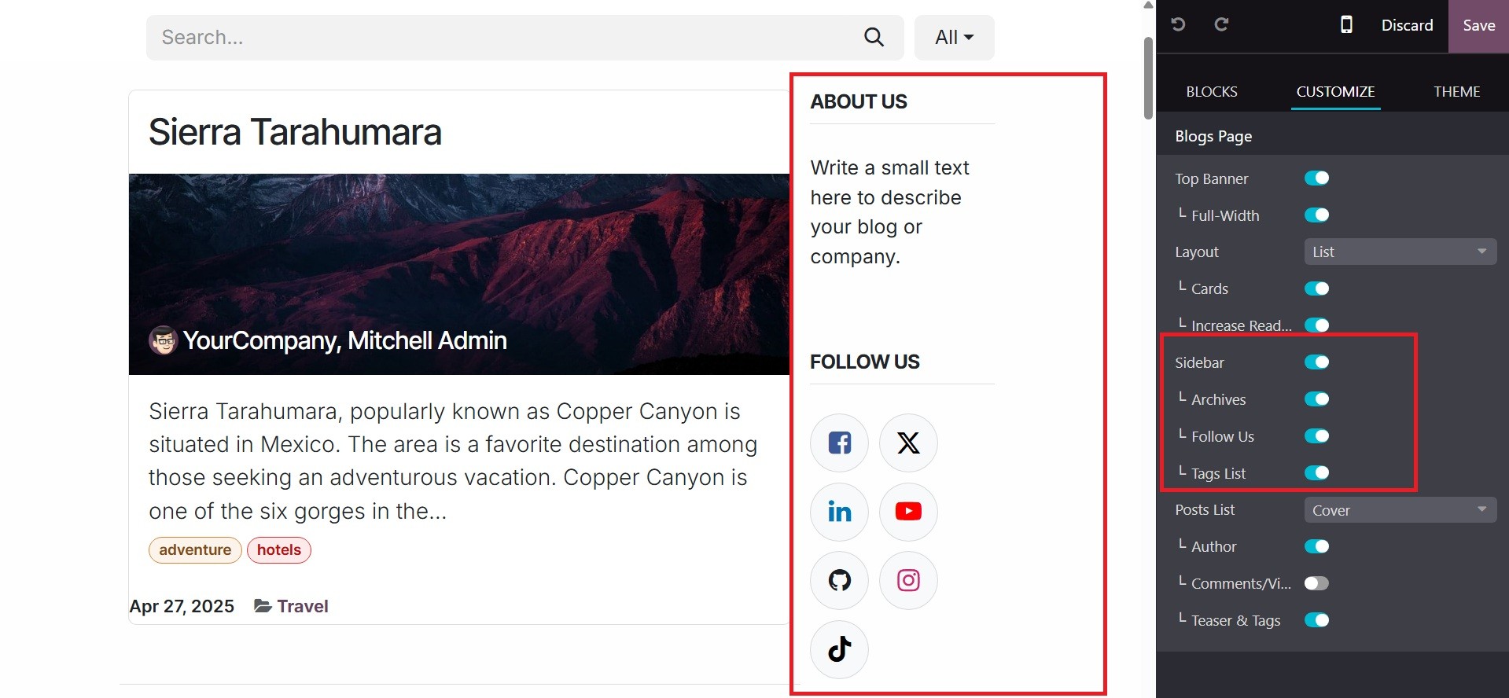Disable the Top Banner toggle
The height and width of the screenshot is (698, 1509).
tap(1316, 178)
